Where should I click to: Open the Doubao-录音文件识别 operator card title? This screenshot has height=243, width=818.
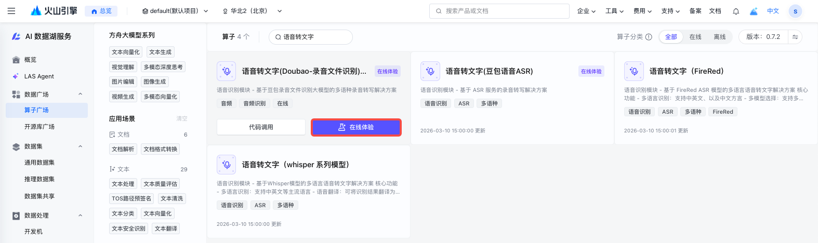304,71
